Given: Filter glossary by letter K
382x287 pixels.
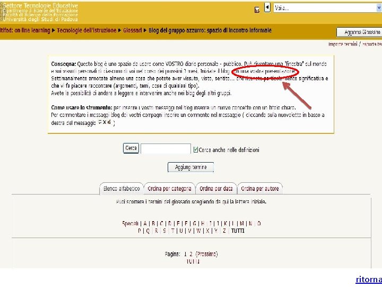Looking at the screenshot, I should tap(225, 223).
